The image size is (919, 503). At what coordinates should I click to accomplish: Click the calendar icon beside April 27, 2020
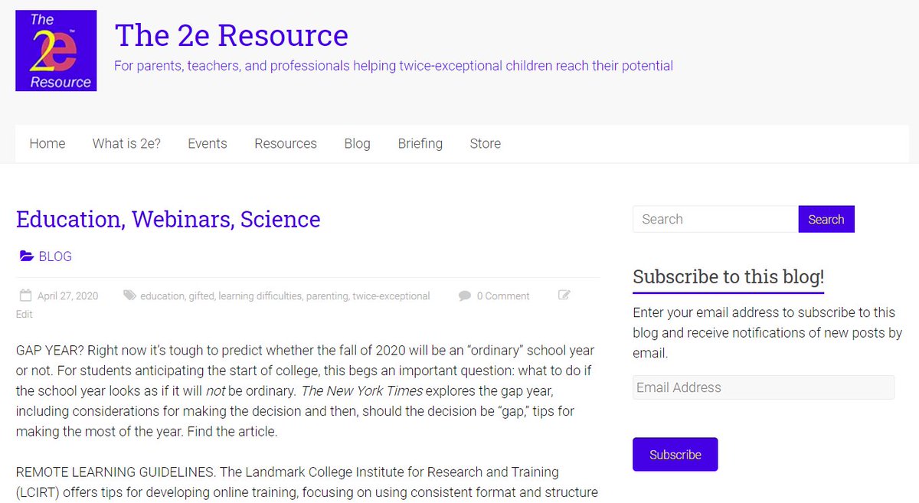point(25,296)
